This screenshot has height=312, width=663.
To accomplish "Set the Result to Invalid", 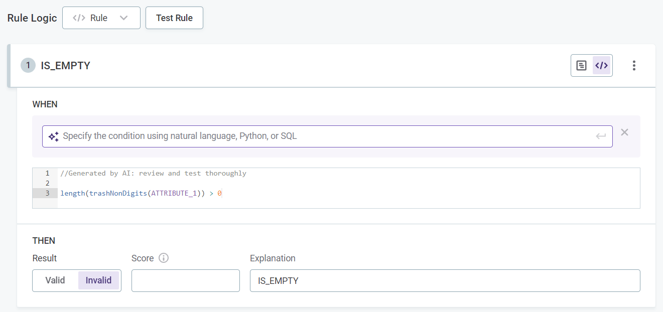I will tap(98, 280).
